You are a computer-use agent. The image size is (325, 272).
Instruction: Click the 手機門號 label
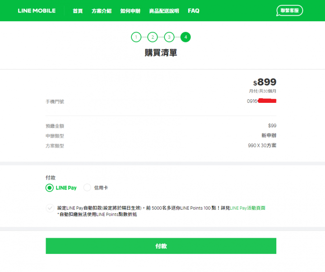[x=55, y=101]
